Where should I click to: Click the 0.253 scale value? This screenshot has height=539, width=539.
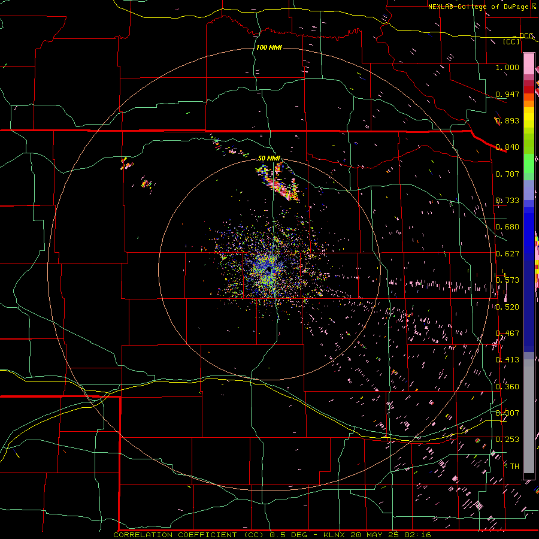(x=507, y=440)
